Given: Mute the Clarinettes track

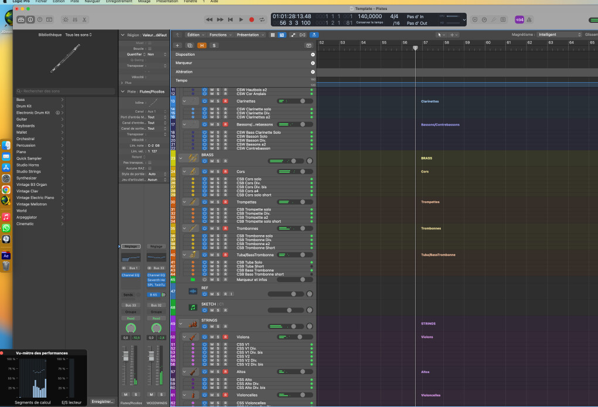Looking at the screenshot, I should click(212, 101).
